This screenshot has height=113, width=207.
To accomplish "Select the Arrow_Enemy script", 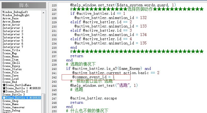I will click(11, 21).
